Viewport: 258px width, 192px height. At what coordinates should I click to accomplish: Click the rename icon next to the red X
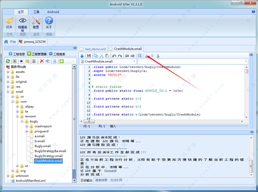48,61
